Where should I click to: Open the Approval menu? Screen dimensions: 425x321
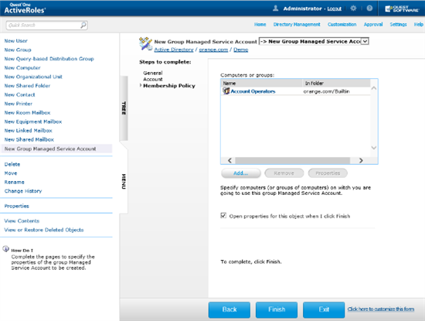(x=373, y=25)
